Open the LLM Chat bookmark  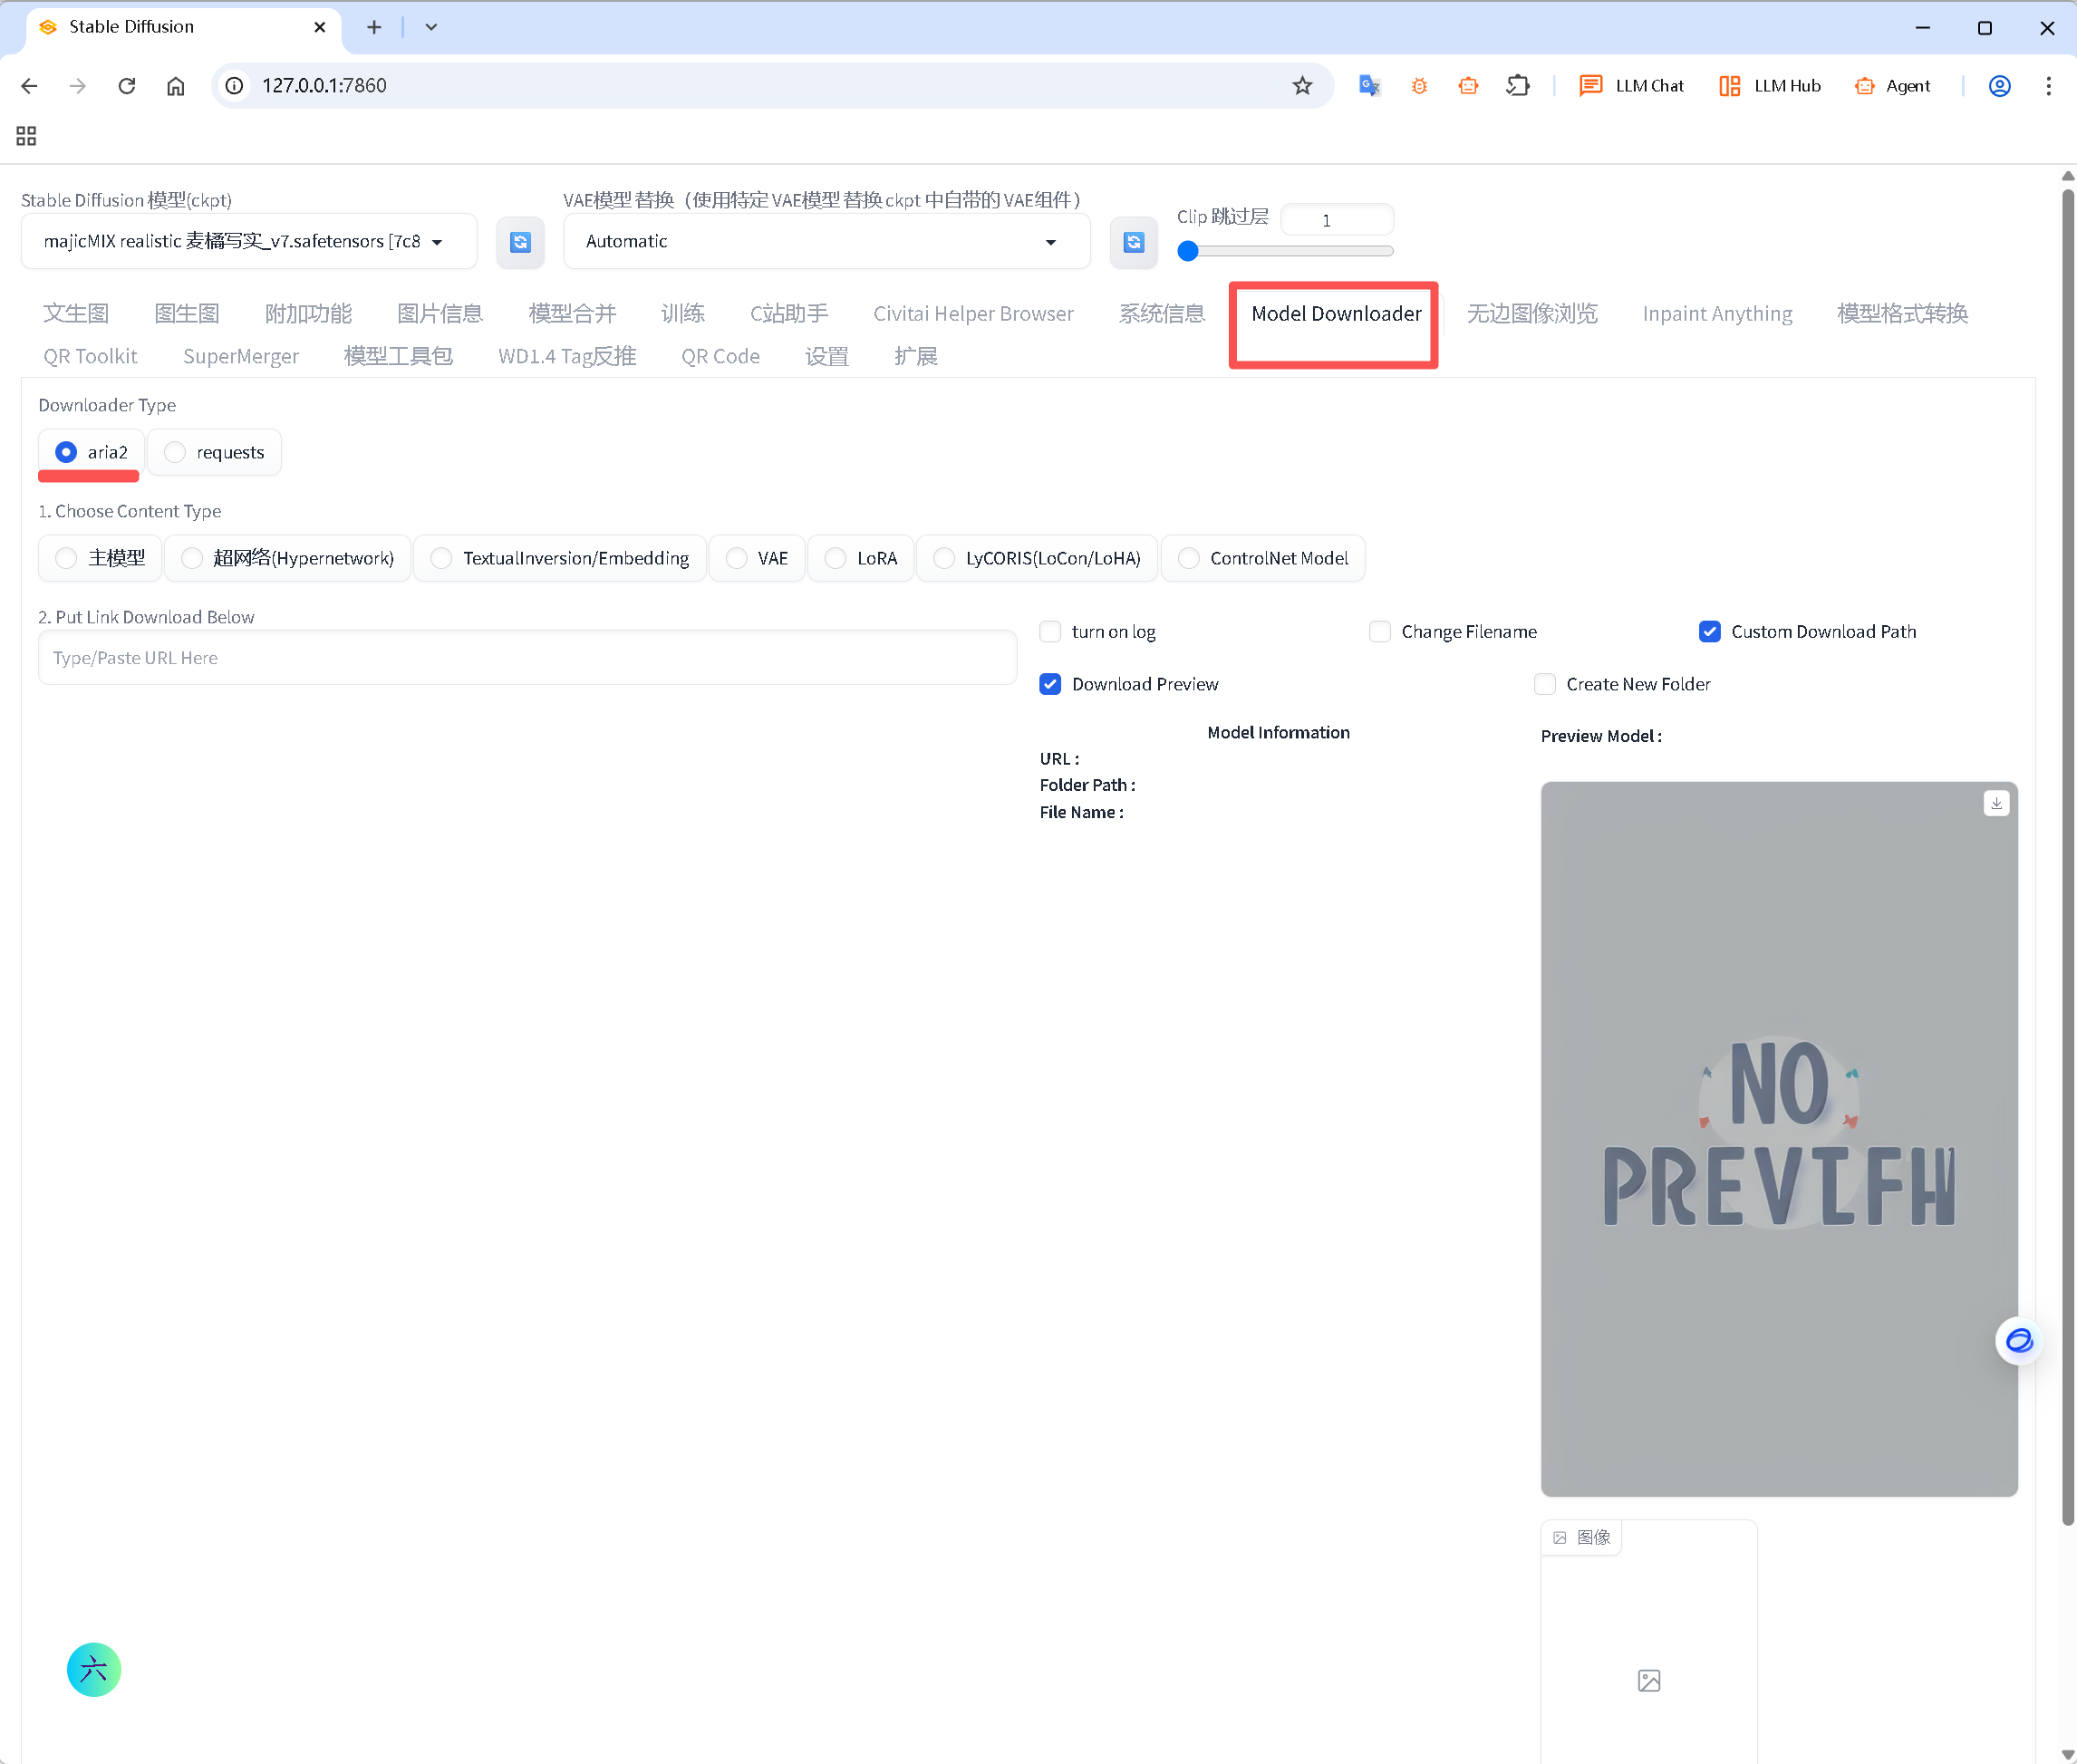1631,86
